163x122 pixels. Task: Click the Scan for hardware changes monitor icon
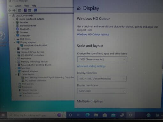(35, 10)
